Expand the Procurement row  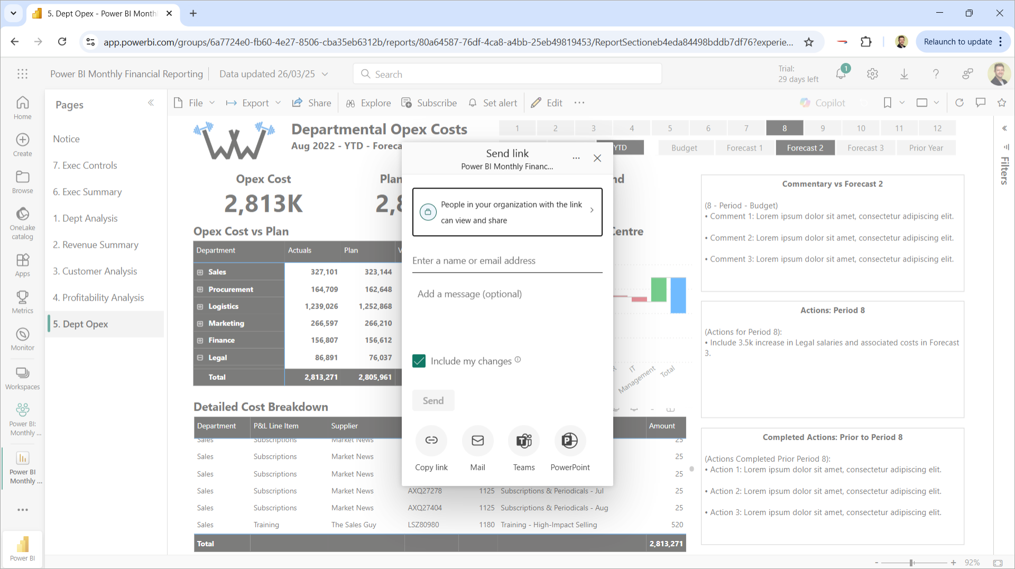point(200,290)
